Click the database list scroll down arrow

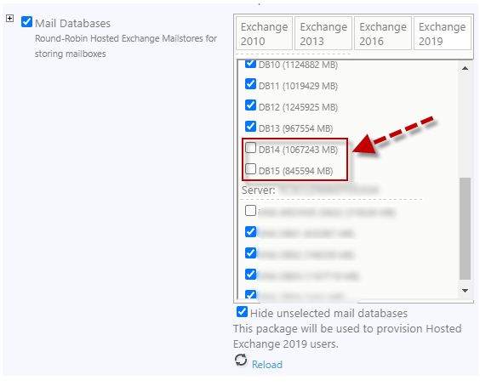[x=465, y=291]
